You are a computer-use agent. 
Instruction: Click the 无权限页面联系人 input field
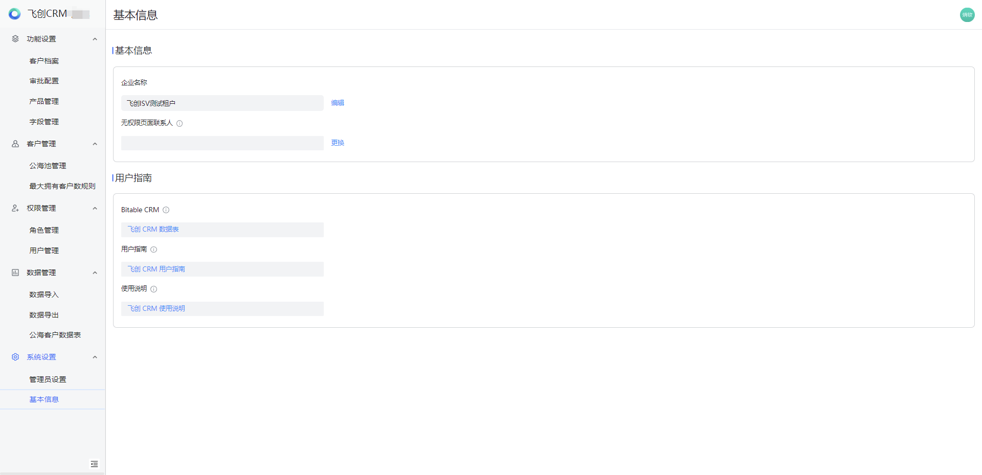(x=222, y=143)
